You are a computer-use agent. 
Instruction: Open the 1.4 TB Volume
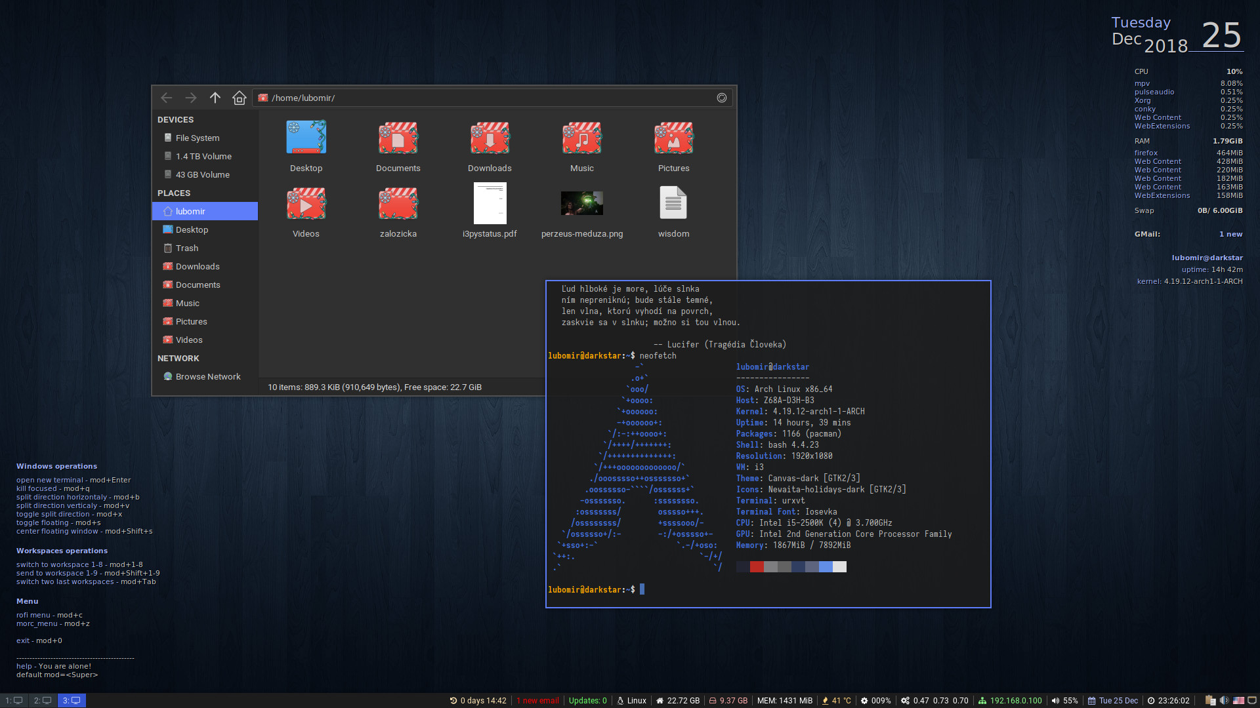[205, 156]
